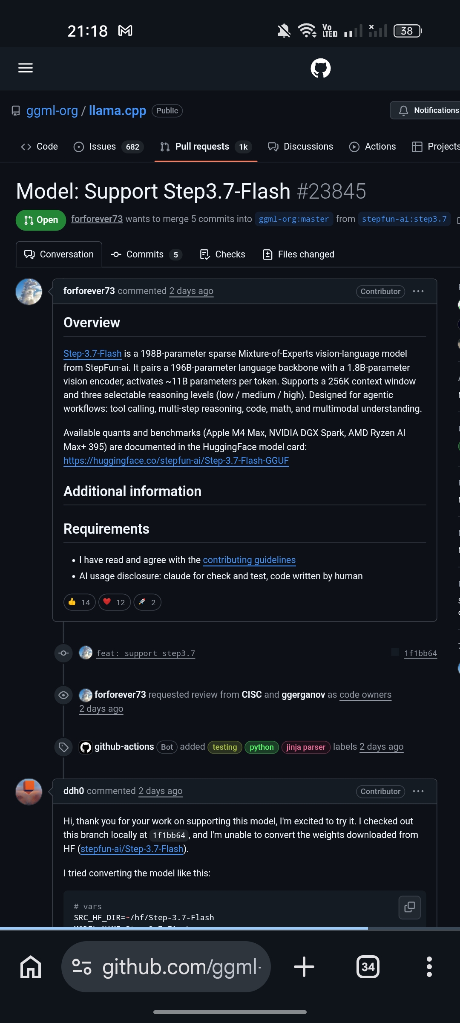The width and height of the screenshot is (460, 1023).
Task: Open review request "2 days ago" timestamp
Action: tap(101, 709)
